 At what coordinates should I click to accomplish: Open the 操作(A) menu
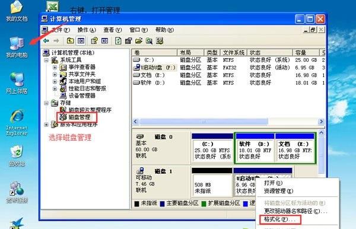tap(87, 30)
